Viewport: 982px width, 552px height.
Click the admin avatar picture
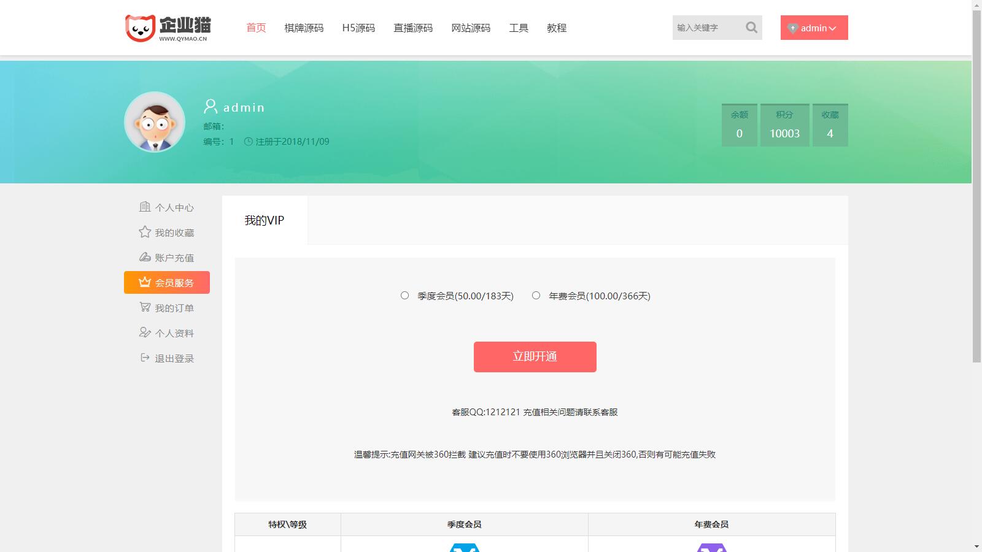click(x=155, y=122)
